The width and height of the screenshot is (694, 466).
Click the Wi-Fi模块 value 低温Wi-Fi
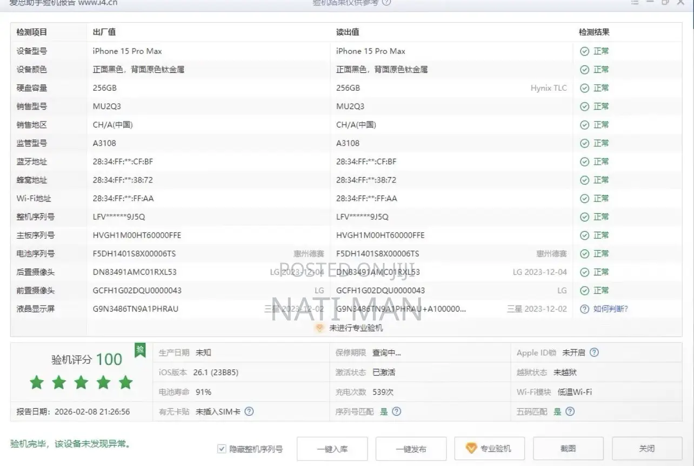(575, 392)
